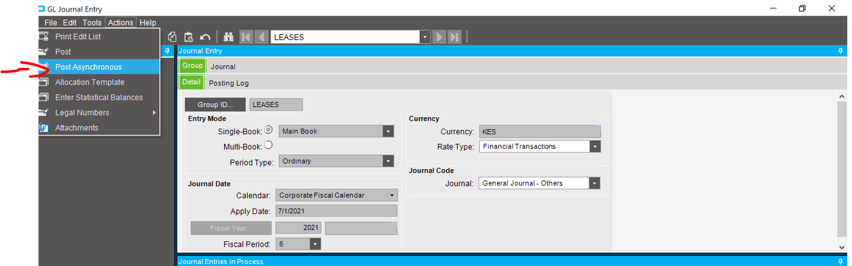Click the GL Journal Entry window icon

(x=42, y=8)
